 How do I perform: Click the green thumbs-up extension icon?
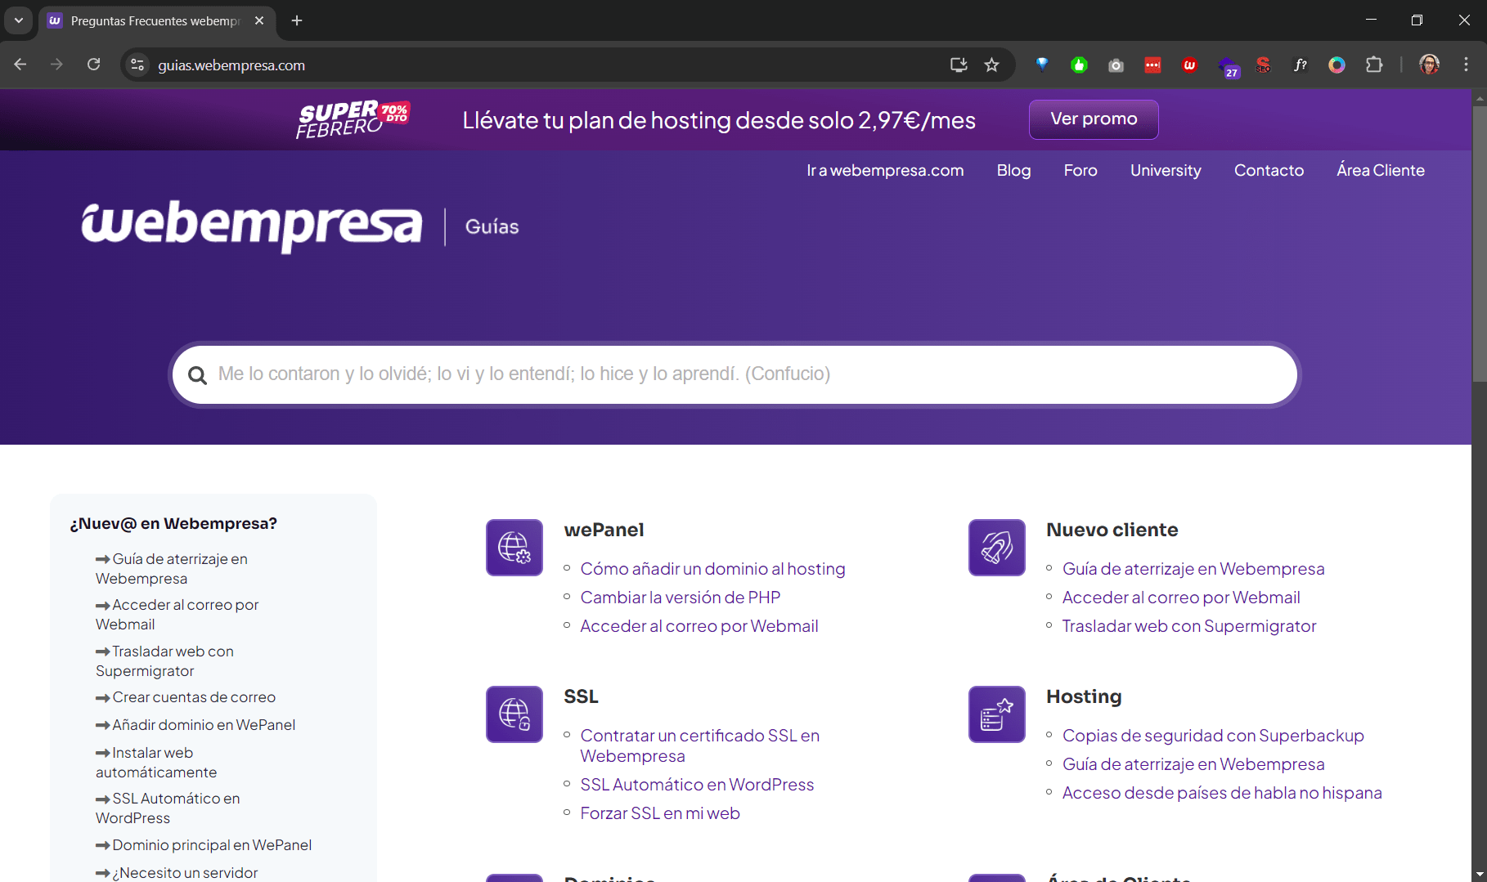point(1080,65)
